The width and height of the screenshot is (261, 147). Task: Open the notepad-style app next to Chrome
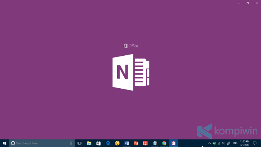point(155,143)
